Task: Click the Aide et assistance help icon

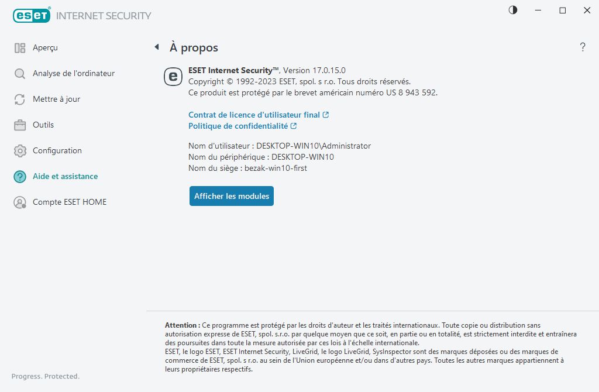Action: (20, 176)
